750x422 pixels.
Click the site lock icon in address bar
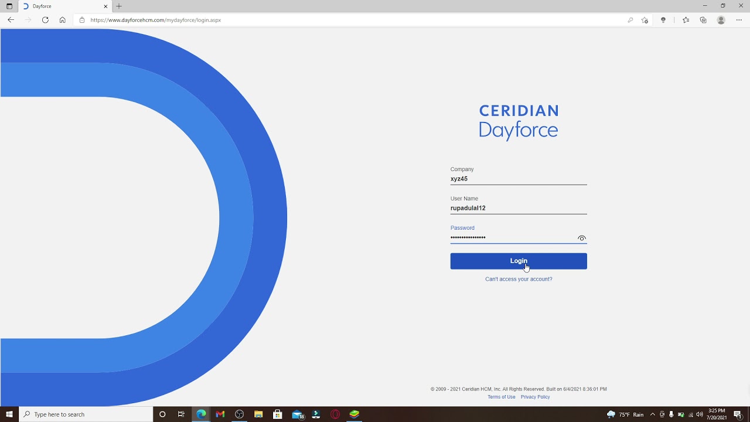point(82,20)
